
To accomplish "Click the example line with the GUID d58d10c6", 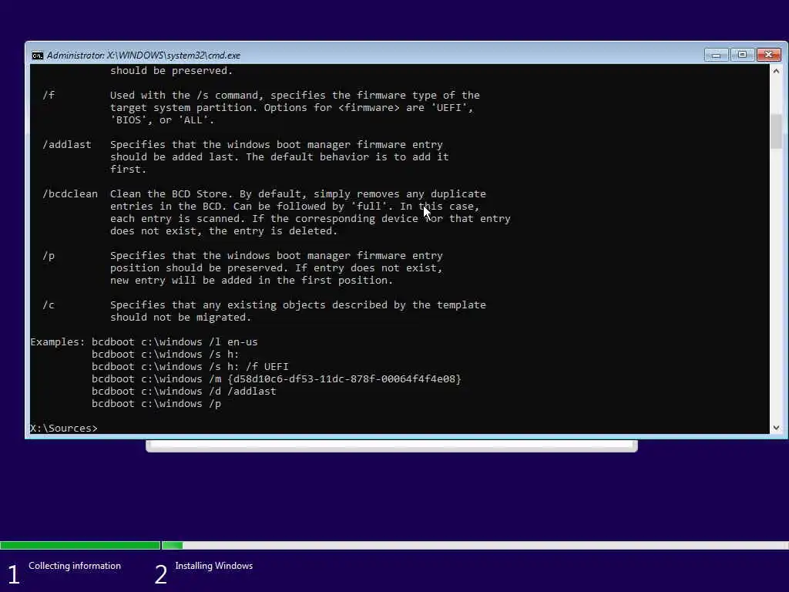I will coord(277,379).
